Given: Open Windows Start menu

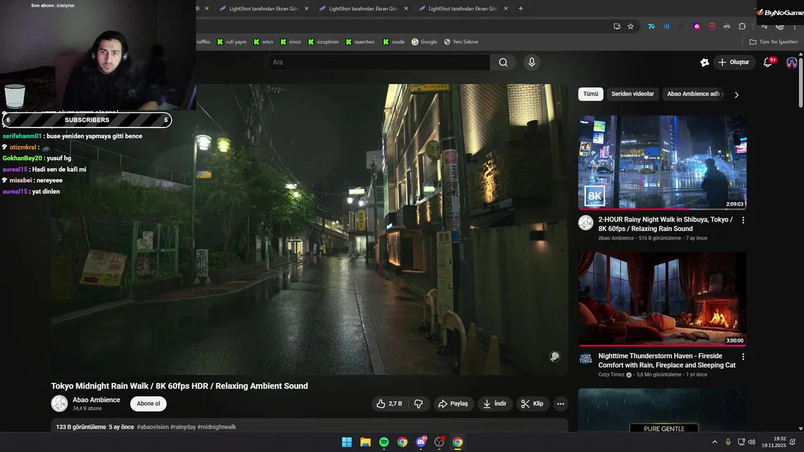Looking at the screenshot, I should pos(347,442).
